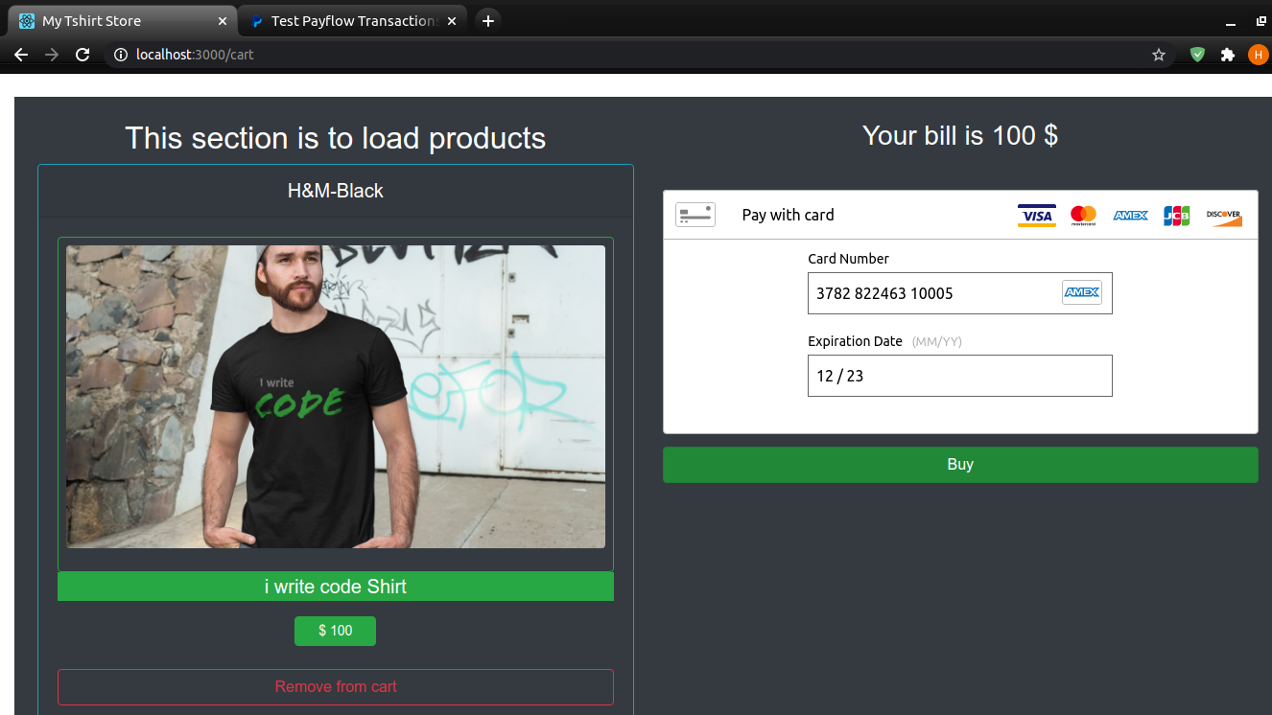This screenshot has height=715, width=1272.
Task: Click the Visa card logo
Action: click(x=1037, y=216)
